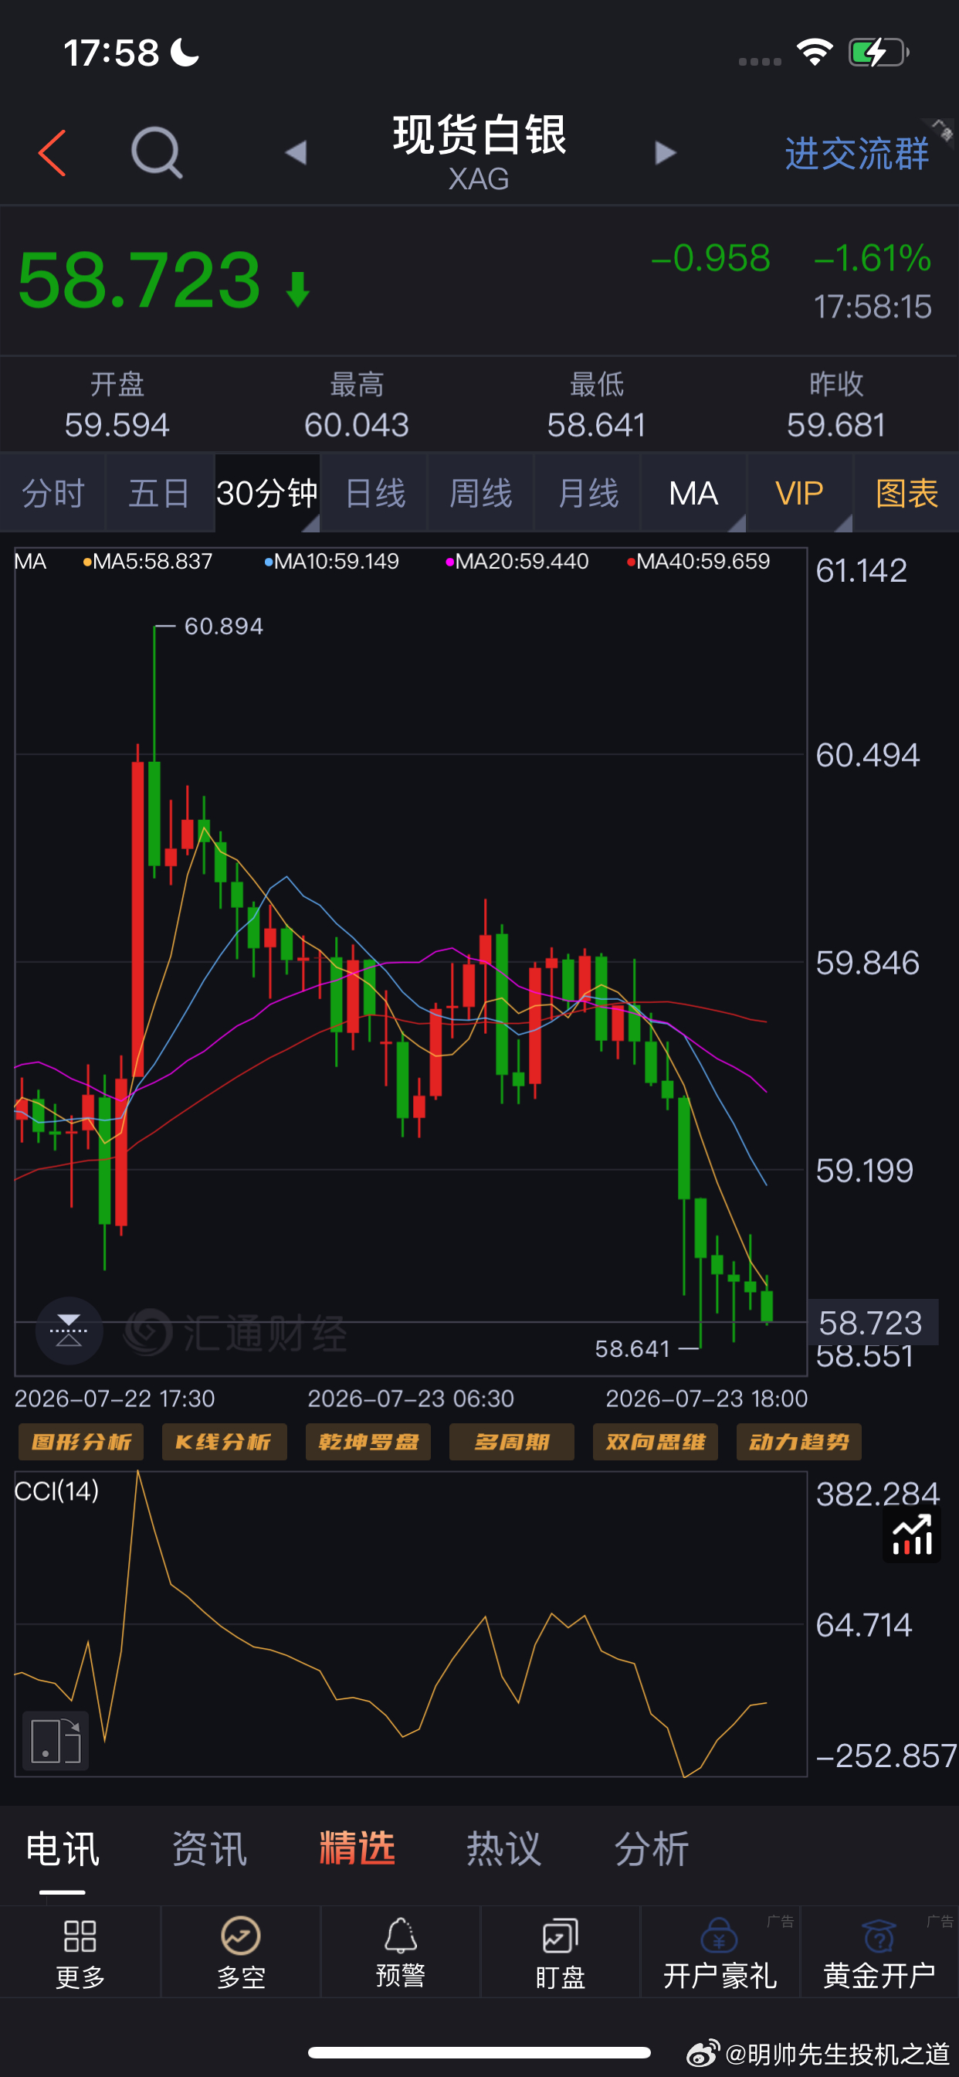Select the 电讯 news tab
The image size is (959, 2077).
click(x=63, y=1849)
